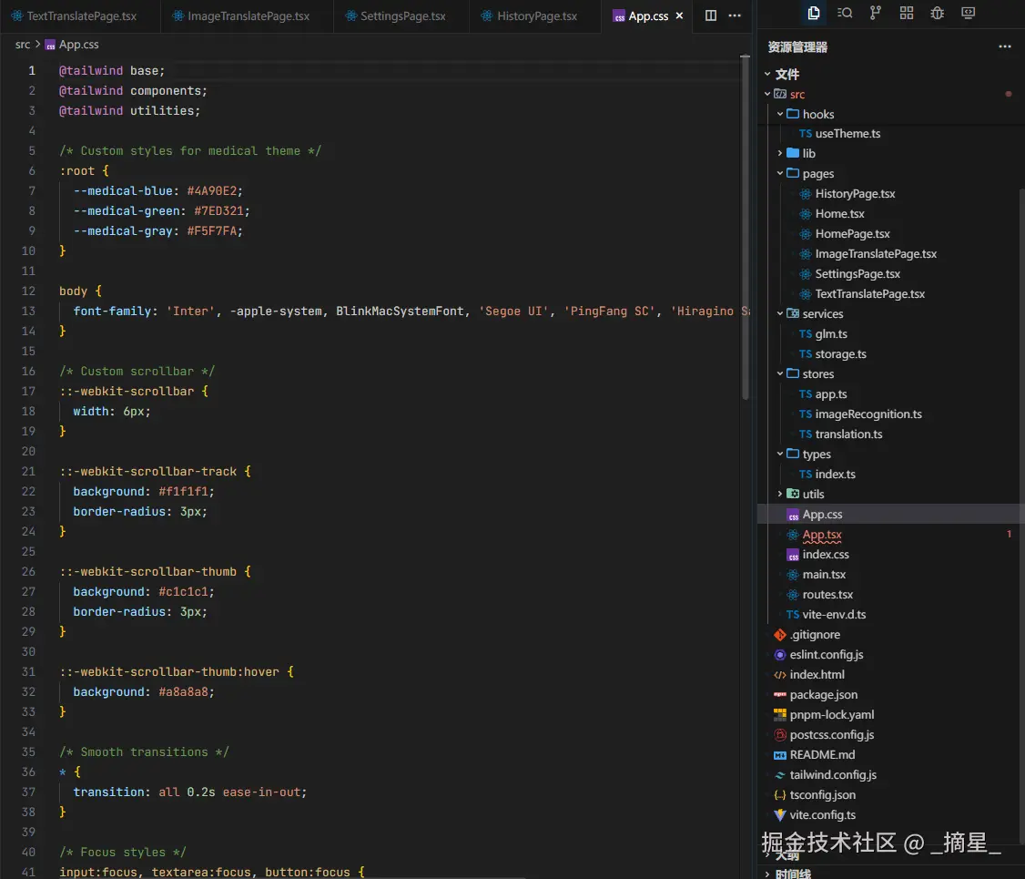Open editor more actions ellipsis menu

pos(735,15)
